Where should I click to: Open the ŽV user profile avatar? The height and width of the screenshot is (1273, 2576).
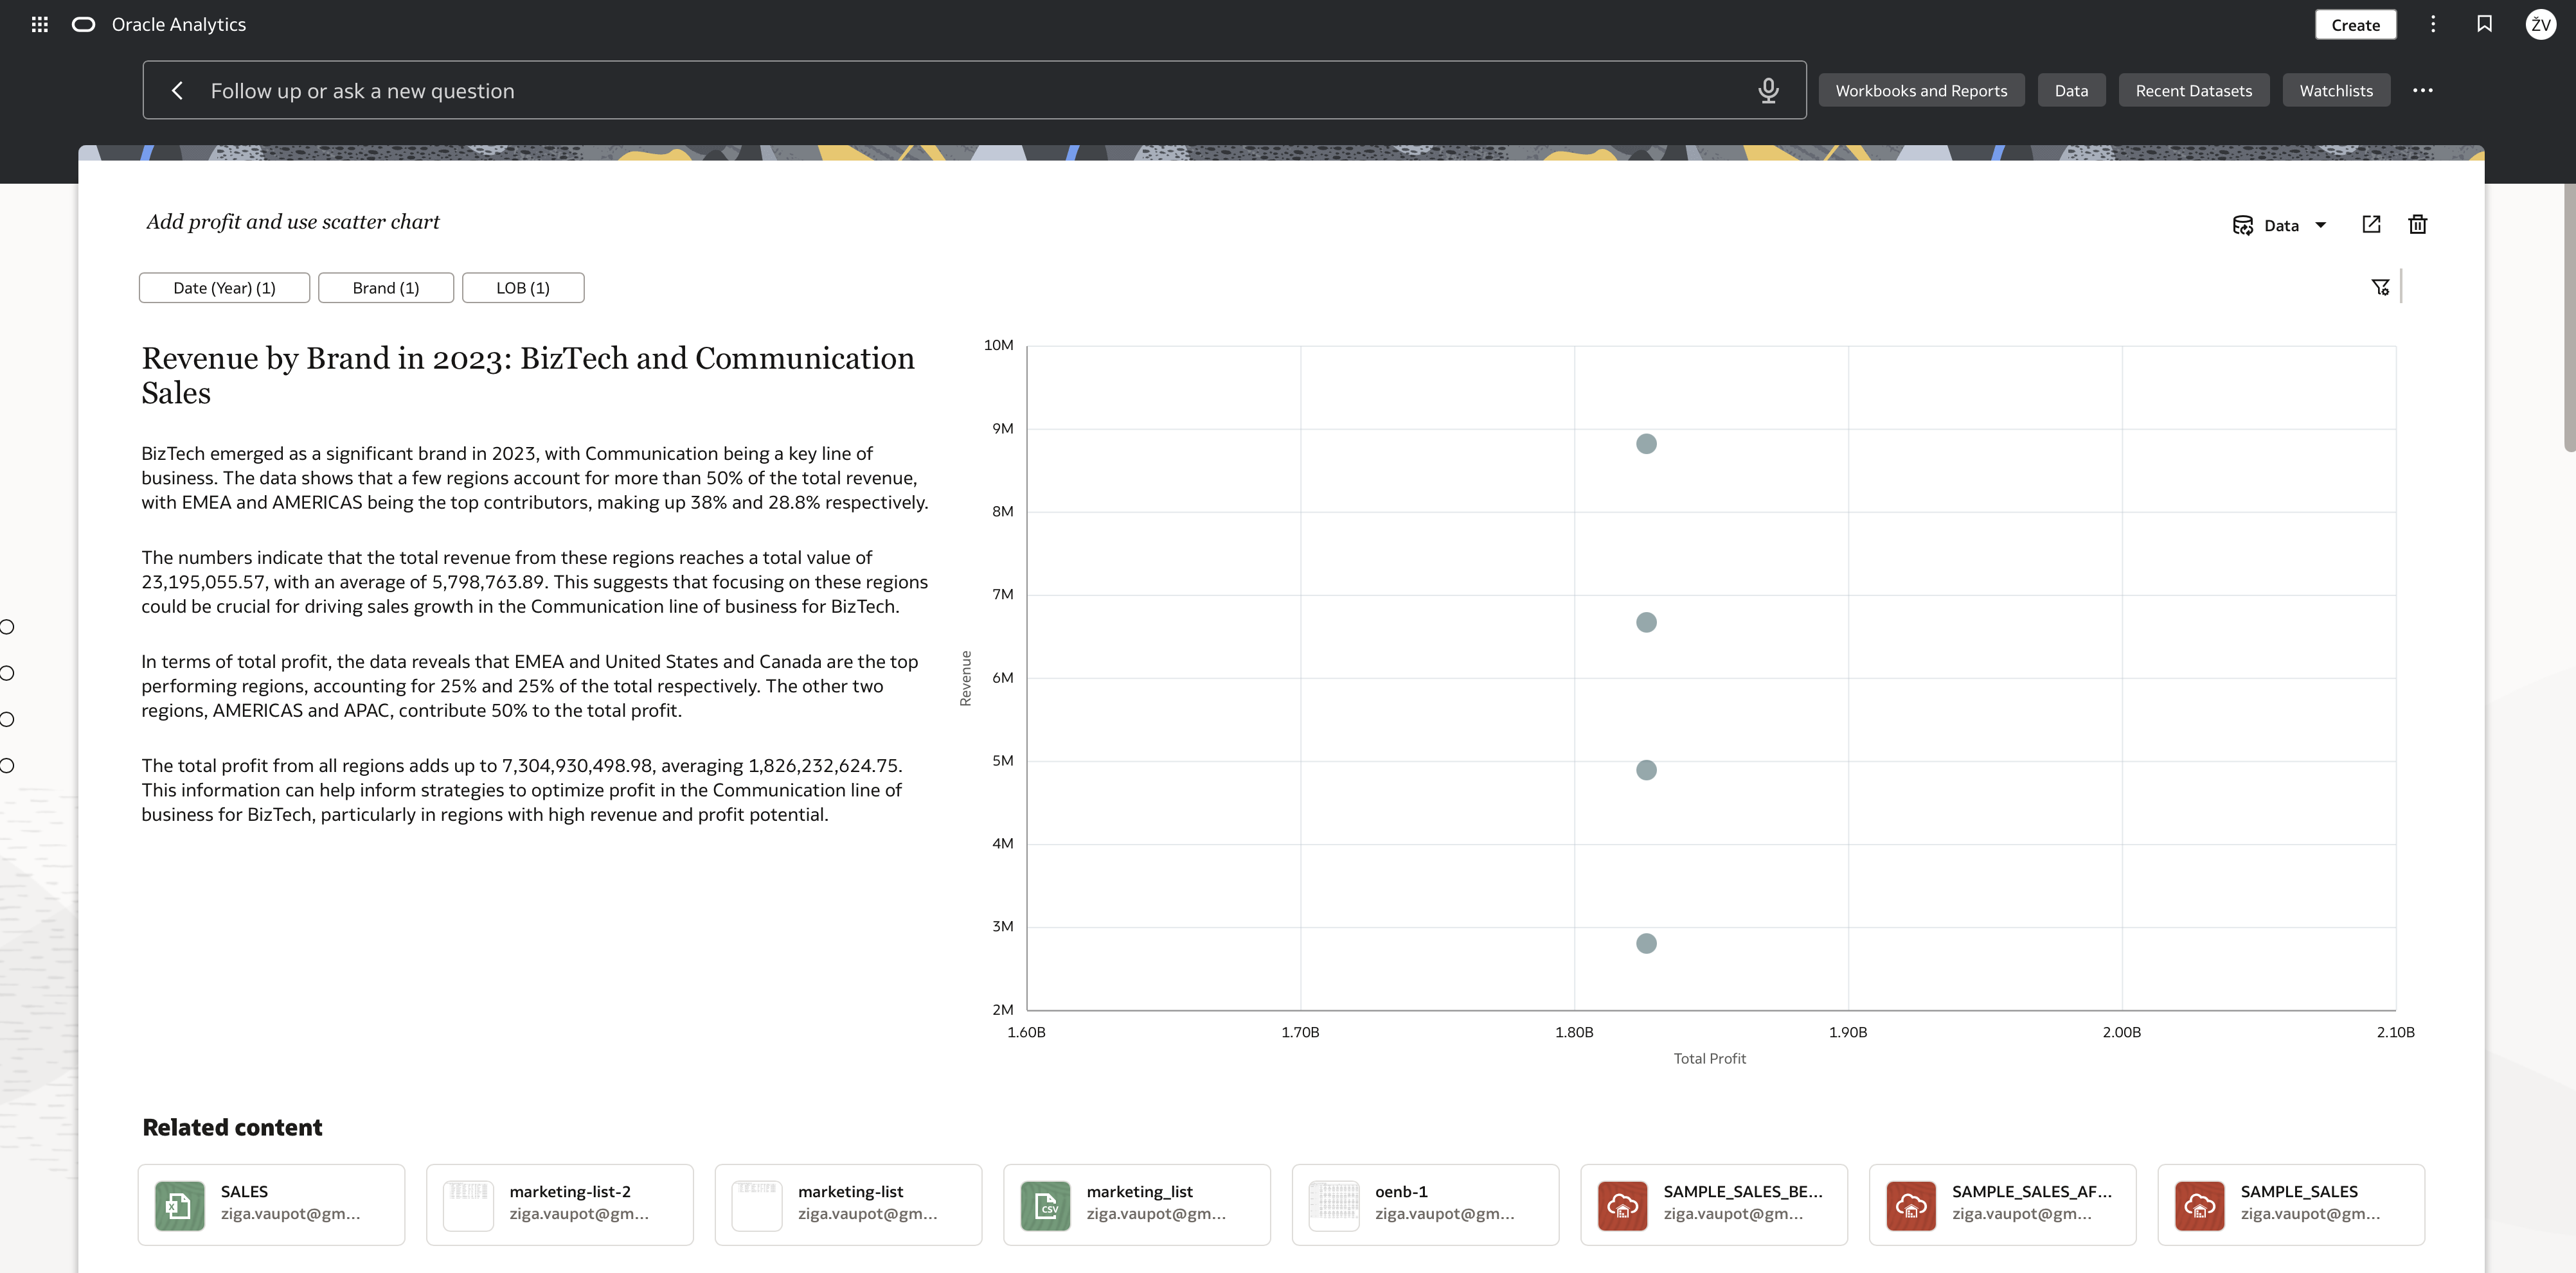[x=2541, y=24]
